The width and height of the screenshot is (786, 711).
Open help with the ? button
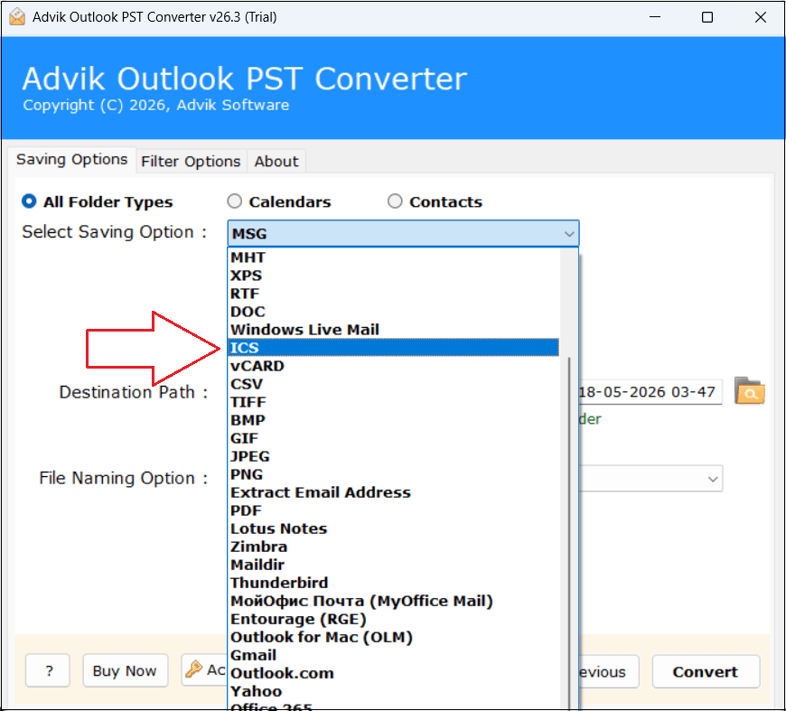[48, 670]
